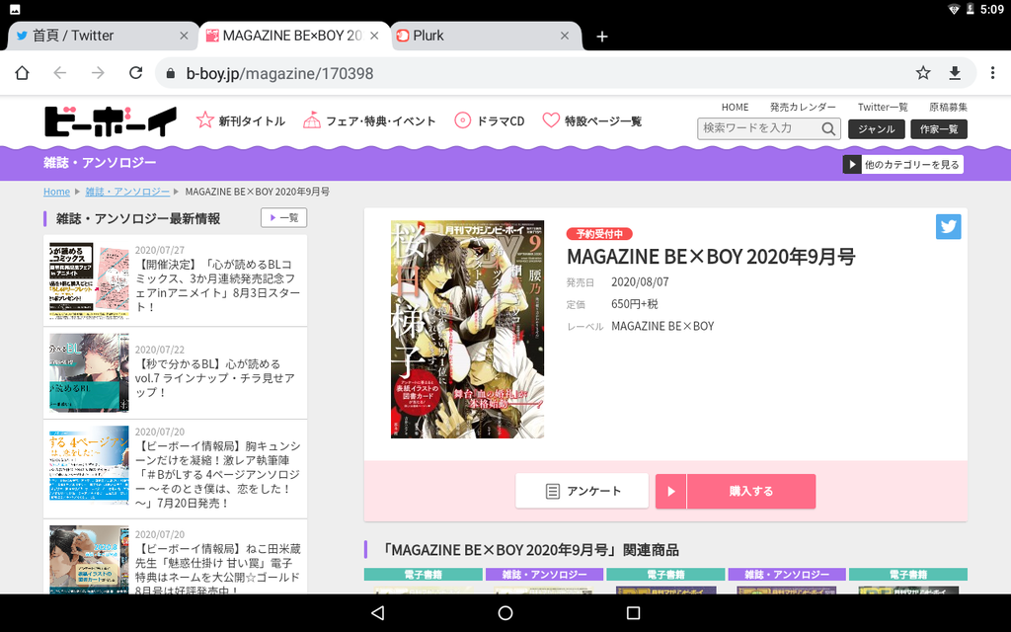Click the Home breadcrumb link

tap(56, 192)
